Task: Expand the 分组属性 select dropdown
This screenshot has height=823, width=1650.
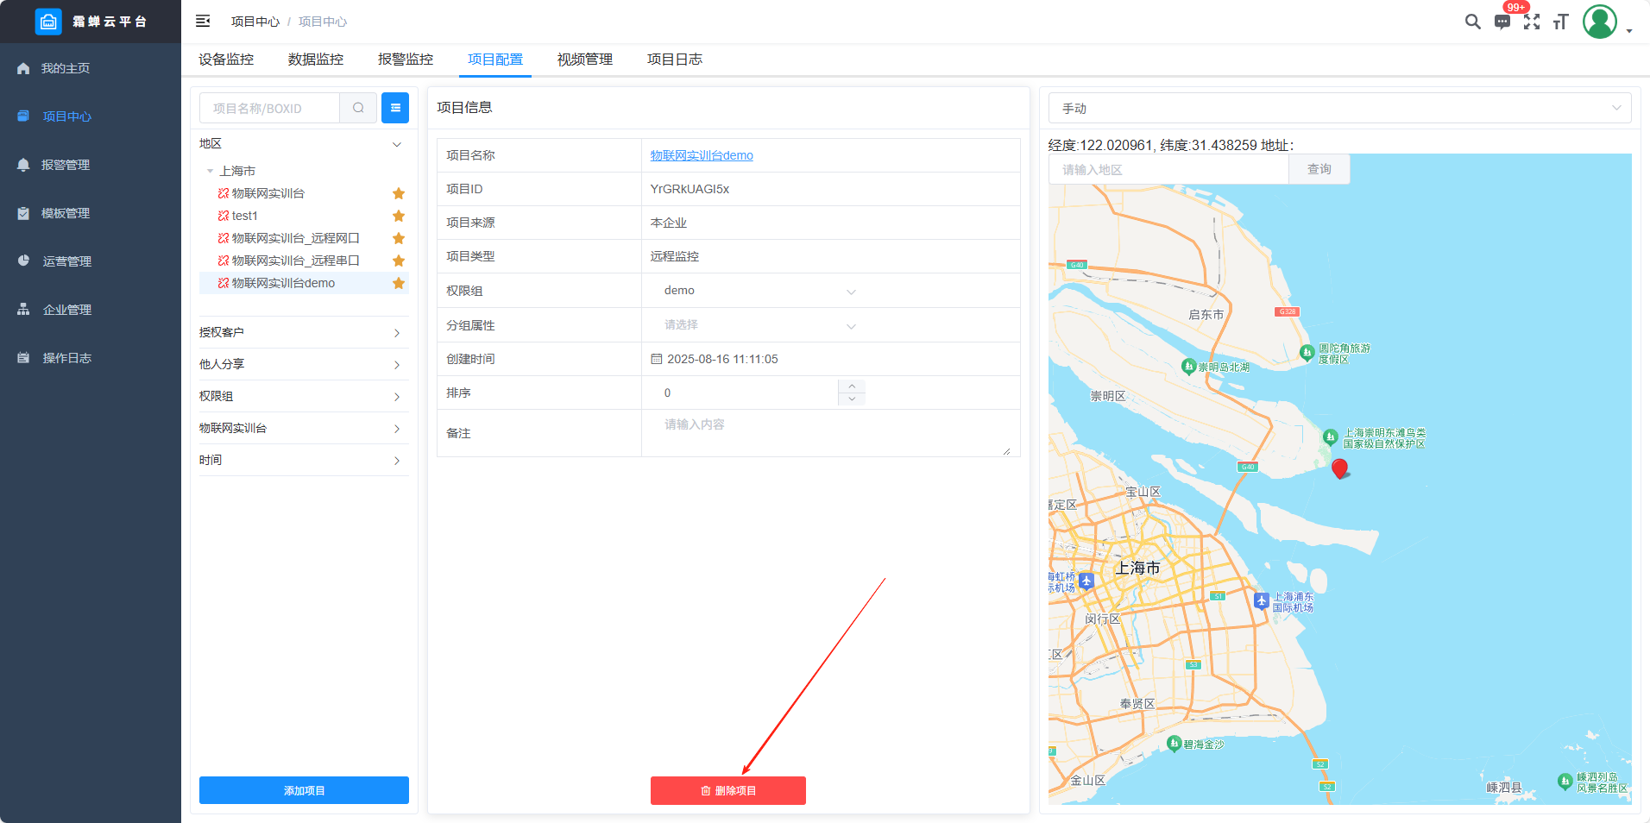Action: (759, 325)
